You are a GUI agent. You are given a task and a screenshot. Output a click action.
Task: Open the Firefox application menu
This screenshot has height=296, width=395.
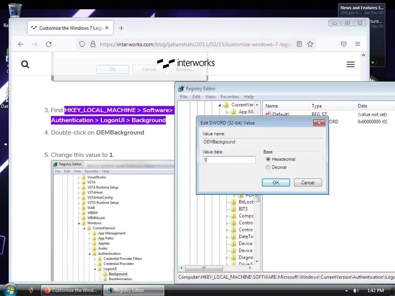click(x=358, y=44)
